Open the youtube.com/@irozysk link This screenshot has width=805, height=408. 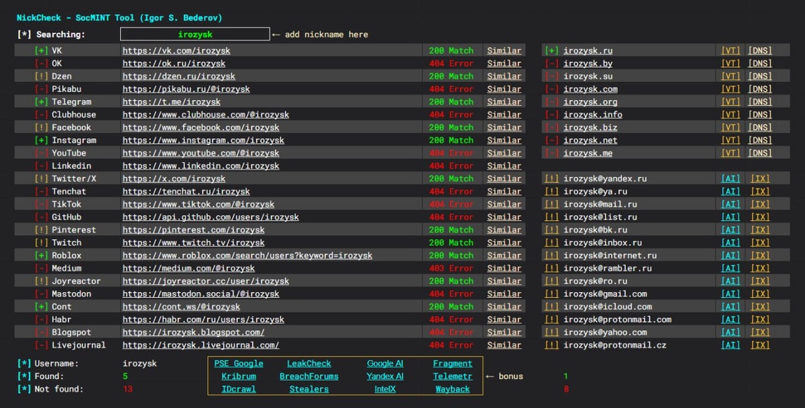pos(201,153)
